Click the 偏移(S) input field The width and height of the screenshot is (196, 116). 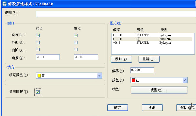click(142, 70)
